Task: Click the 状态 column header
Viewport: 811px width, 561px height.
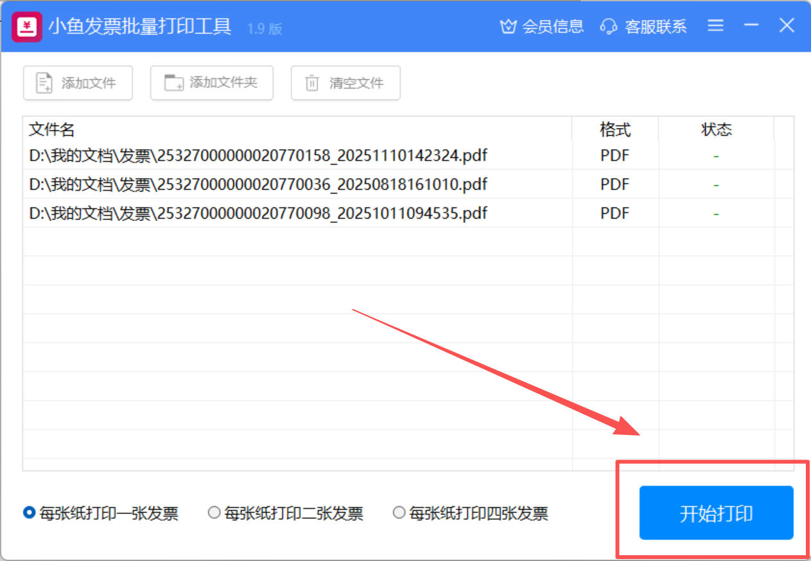Action: [x=716, y=130]
